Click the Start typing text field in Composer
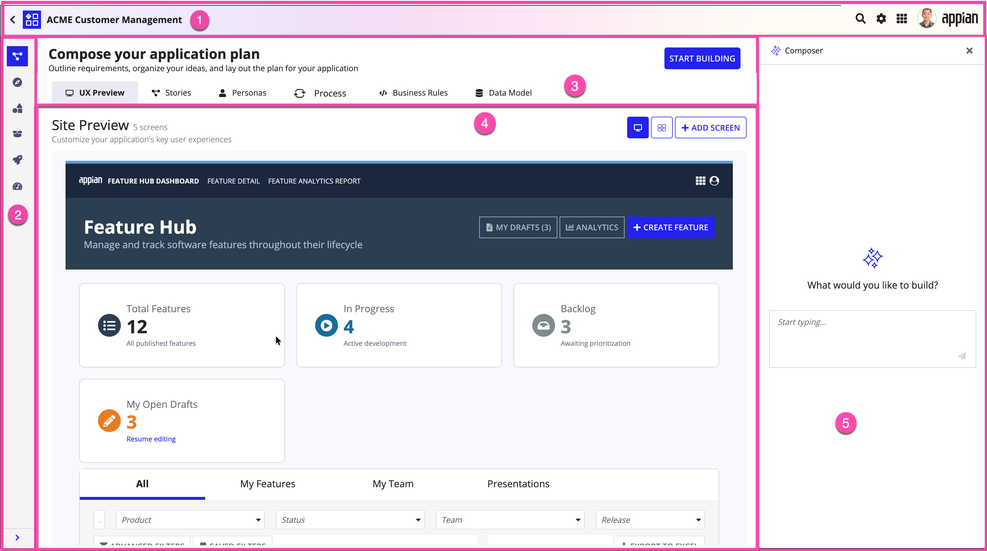The image size is (987, 551). click(x=872, y=339)
